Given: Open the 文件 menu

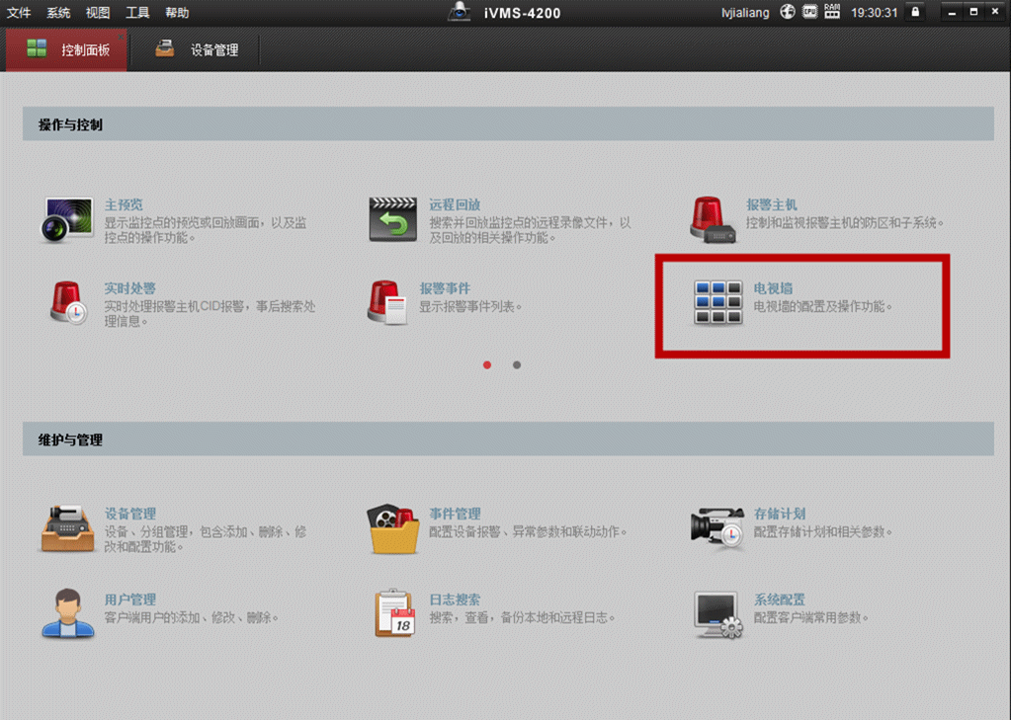Looking at the screenshot, I should coord(18,11).
